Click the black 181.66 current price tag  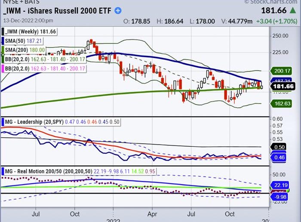(x=283, y=86)
